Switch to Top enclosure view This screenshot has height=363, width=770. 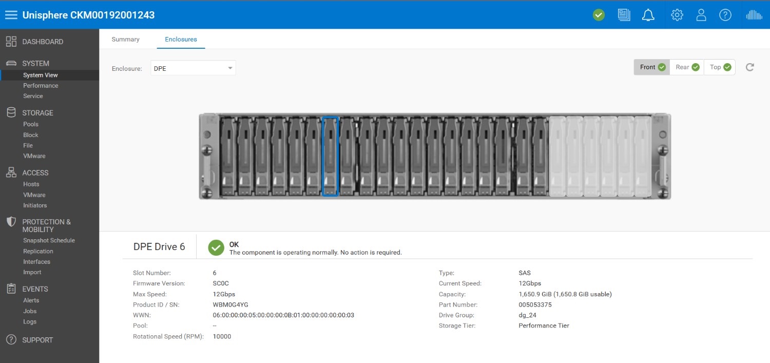tap(720, 67)
